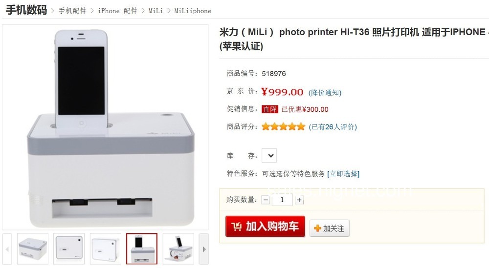The width and height of the screenshot is (489, 269).
Task: Click the 加入购物车 button
Action: tap(265, 227)
